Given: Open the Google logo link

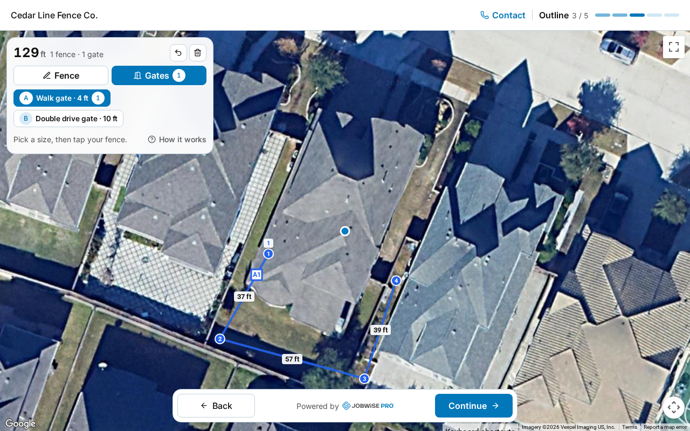Looking at the screenshot, I should pyautogui.click(x=20, y=423).
